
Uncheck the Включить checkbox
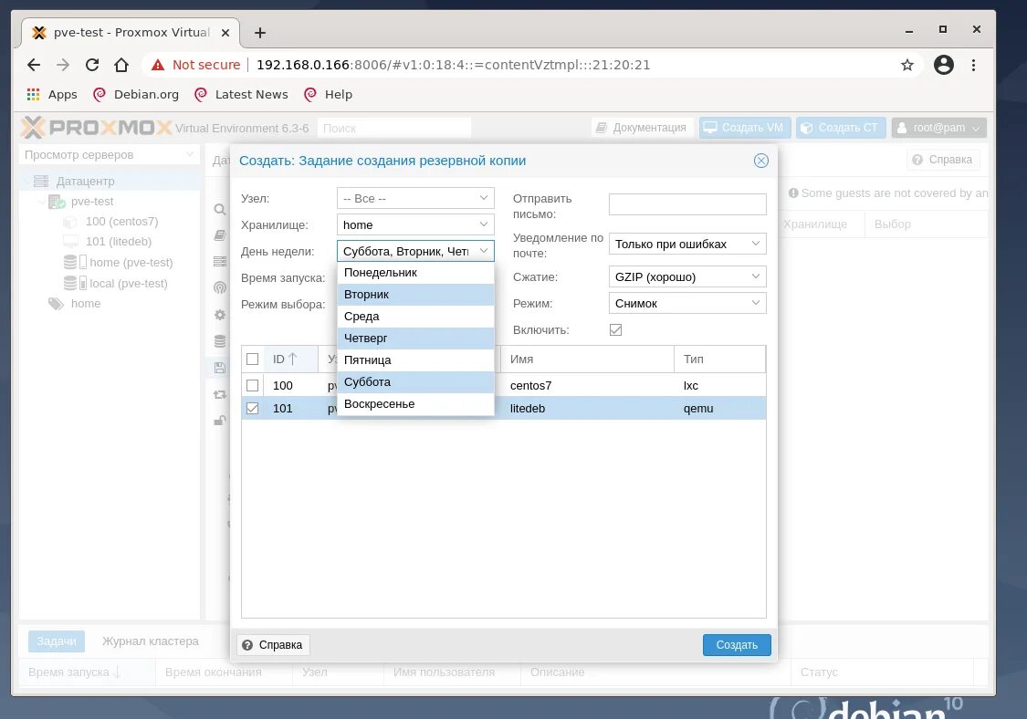[x=615, y=329]
